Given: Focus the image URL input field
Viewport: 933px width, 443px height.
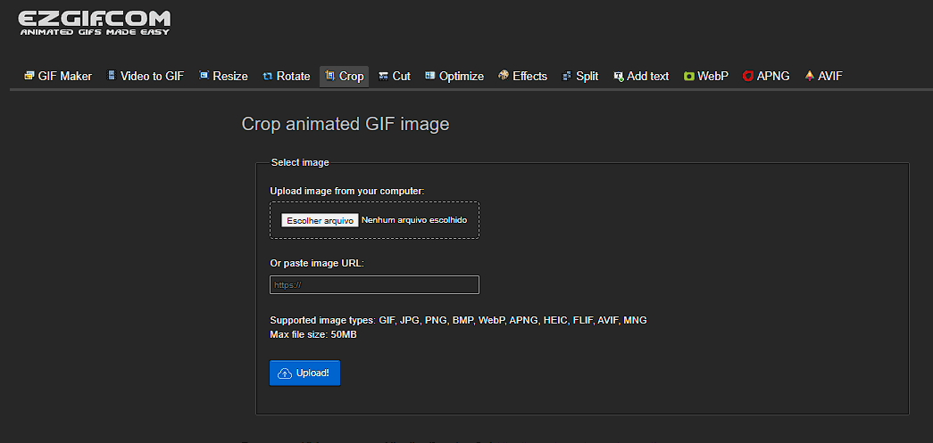Looking at the screenshot, I should click(374, 285).
